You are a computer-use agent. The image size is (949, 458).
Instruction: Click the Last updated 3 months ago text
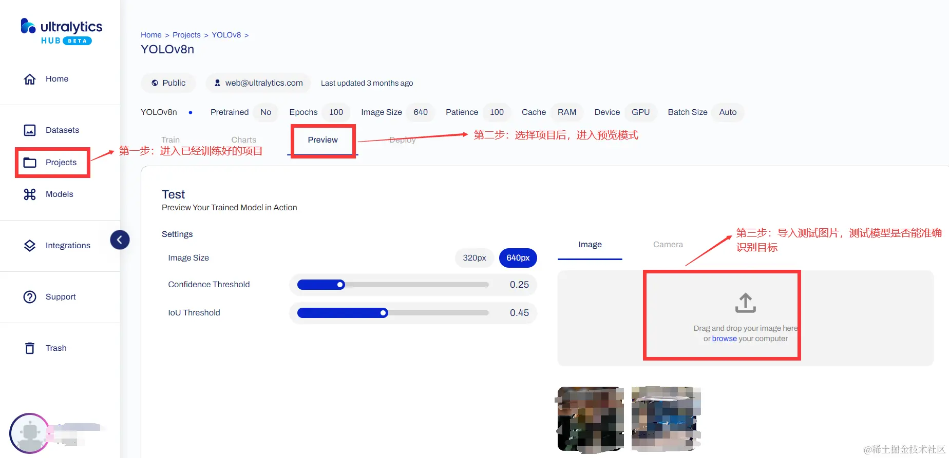367,83
